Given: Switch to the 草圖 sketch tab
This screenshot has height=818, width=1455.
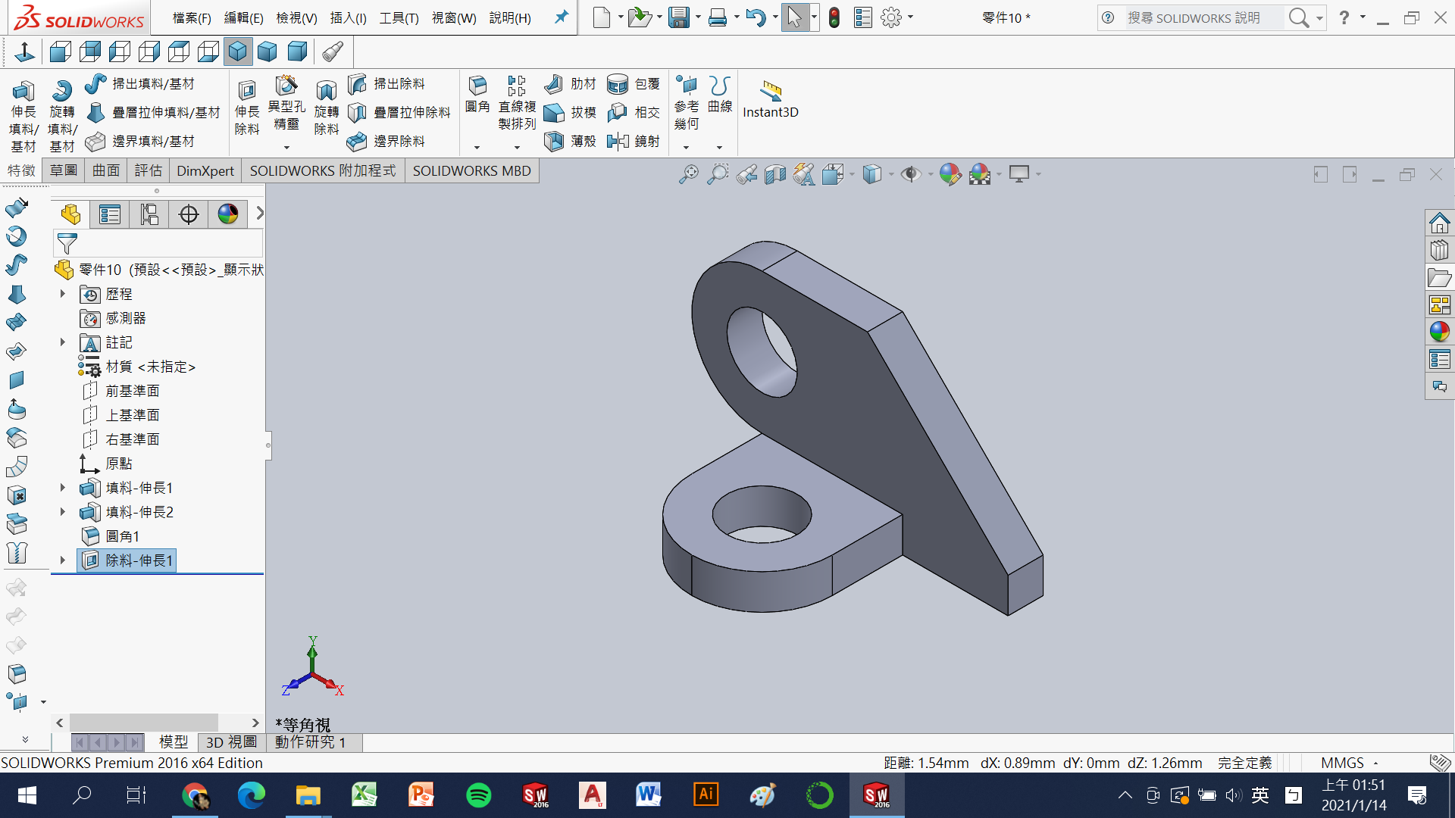Looking at the screenshot, I should tap(64, 170).
